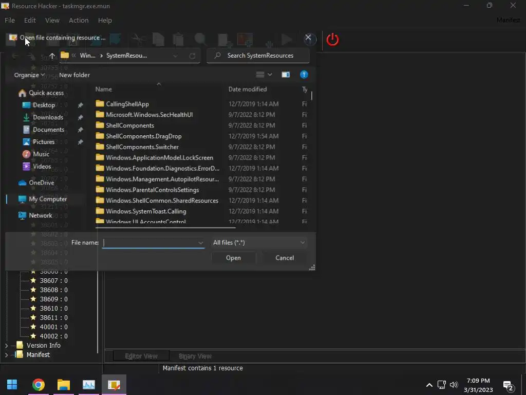Open the Edit menu
This screenshot has width=526, height=395.
point(30,20)
